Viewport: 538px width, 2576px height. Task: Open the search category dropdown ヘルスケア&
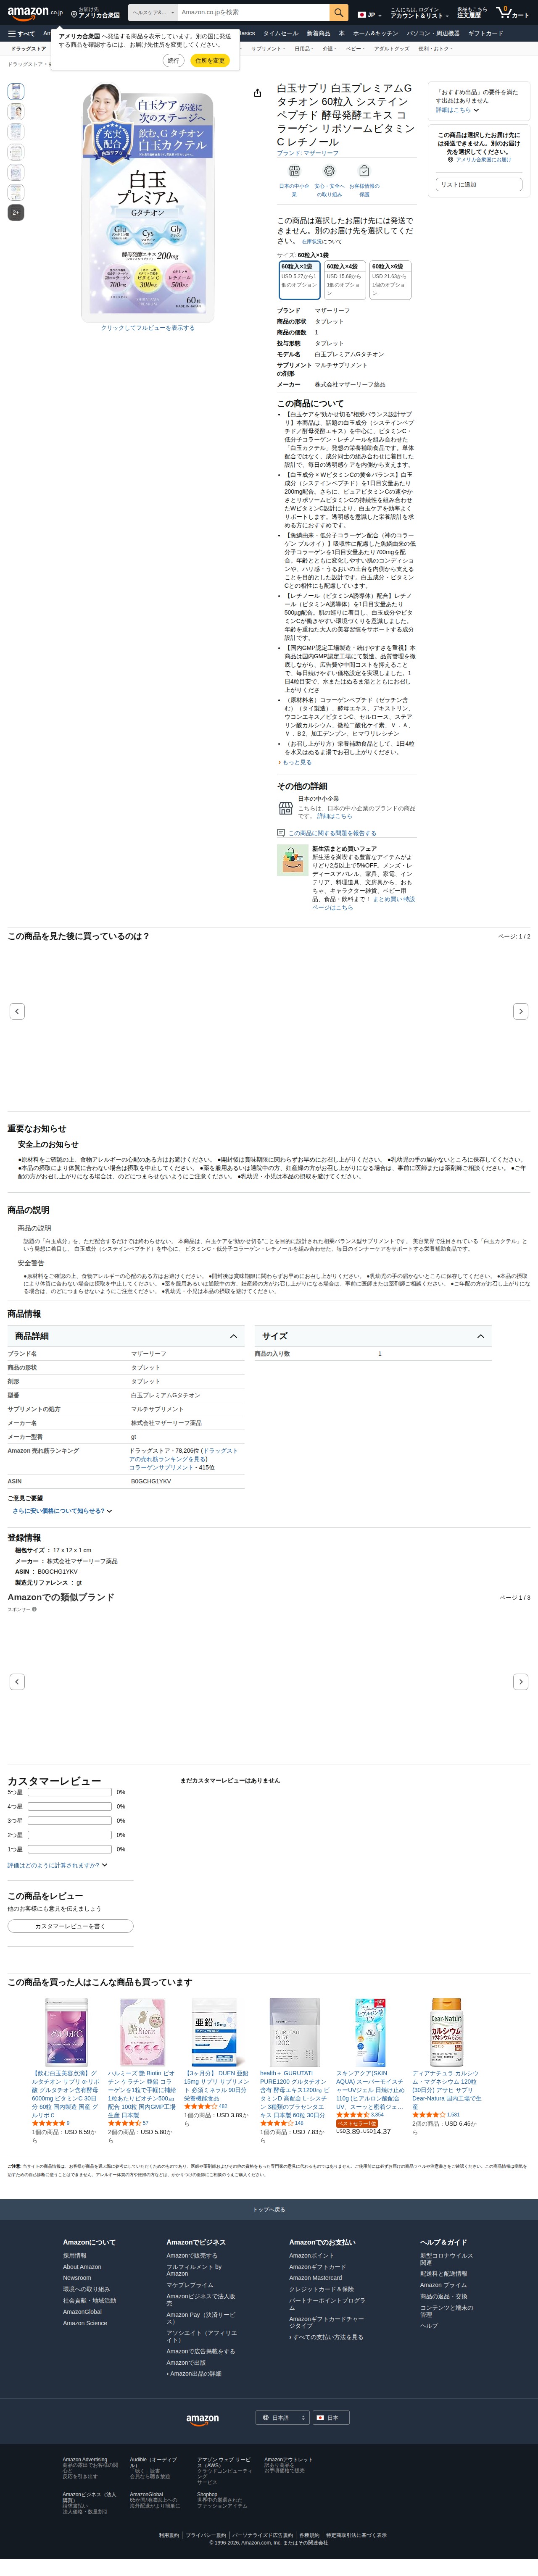point(153,13)
